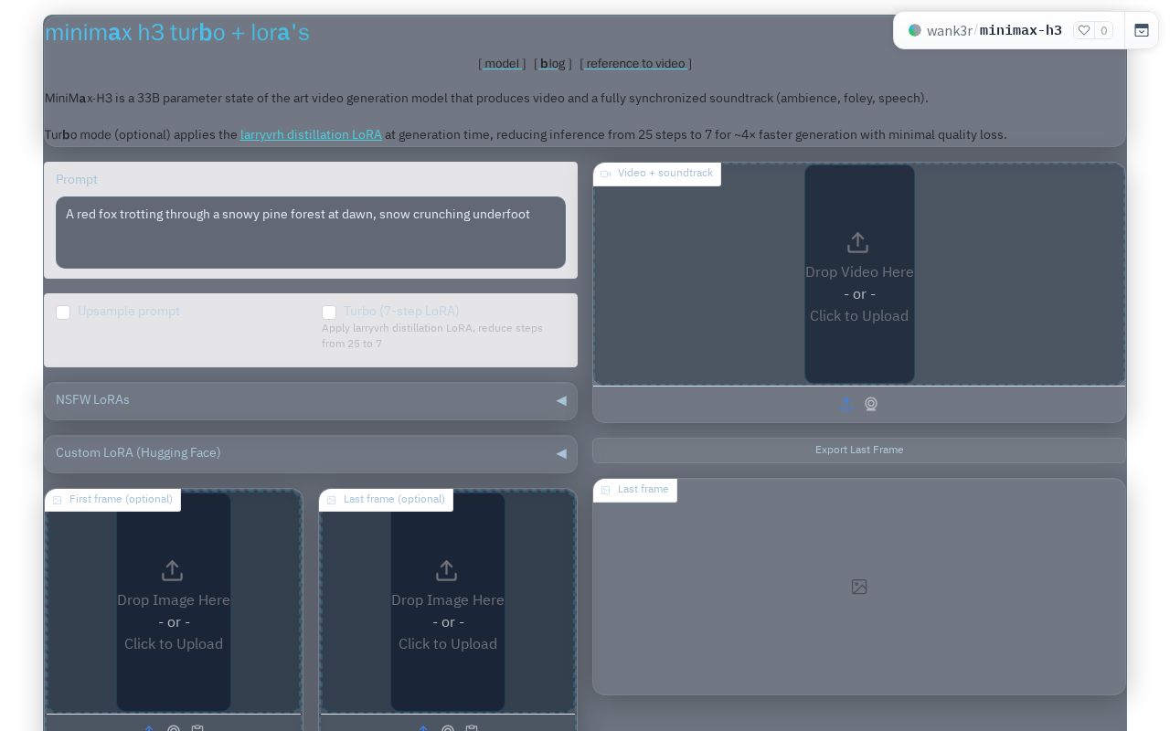Expand the Custom LoRA (Hugging Face) accordion

[311, 453]
